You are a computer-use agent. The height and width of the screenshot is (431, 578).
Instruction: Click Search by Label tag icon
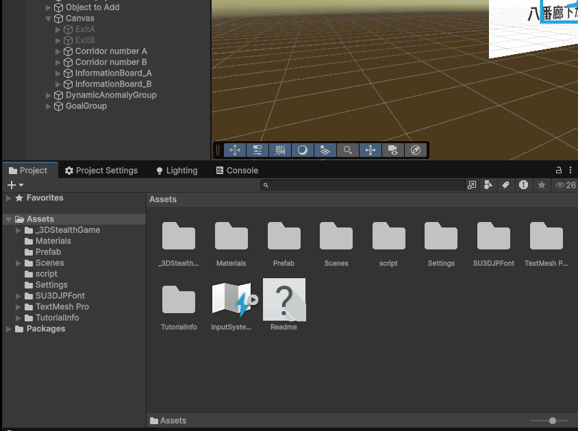pyautogui.click(x=505, y=185)
